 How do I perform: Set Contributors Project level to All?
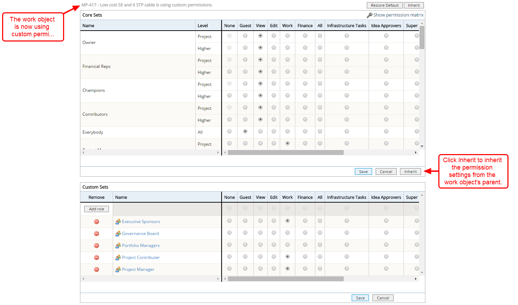320,107
